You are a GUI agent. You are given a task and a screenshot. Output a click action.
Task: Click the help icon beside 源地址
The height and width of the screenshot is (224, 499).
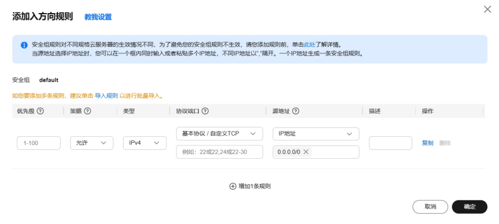296,111
